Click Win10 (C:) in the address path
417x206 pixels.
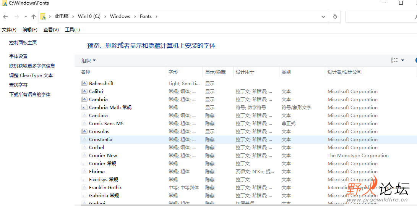[x=89, y=16]
